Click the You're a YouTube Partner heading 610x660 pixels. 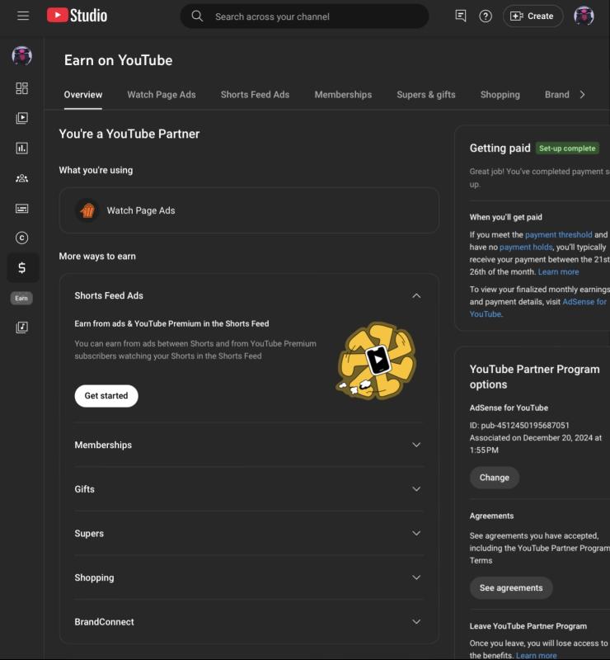[129, 134]
